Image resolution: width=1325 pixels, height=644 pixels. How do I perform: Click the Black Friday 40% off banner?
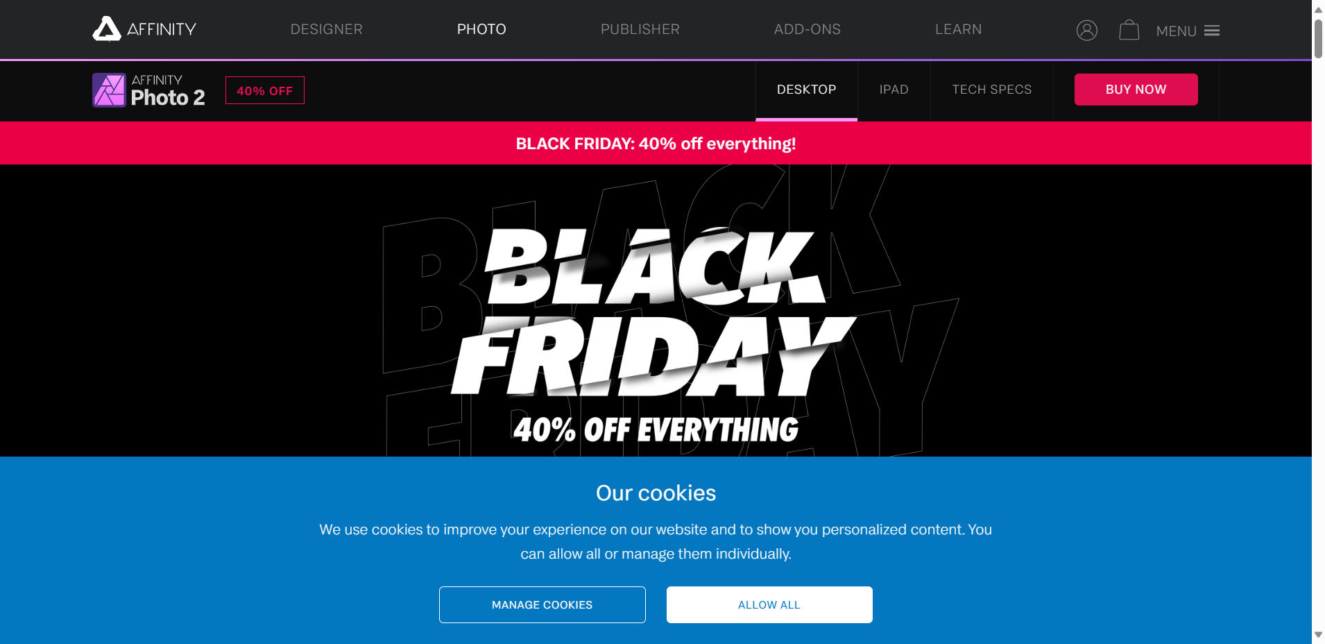tap(656, 144)
